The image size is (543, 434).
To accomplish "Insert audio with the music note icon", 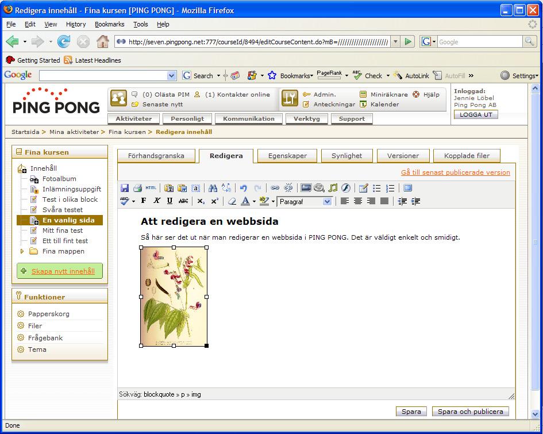I will click(333, 188).
